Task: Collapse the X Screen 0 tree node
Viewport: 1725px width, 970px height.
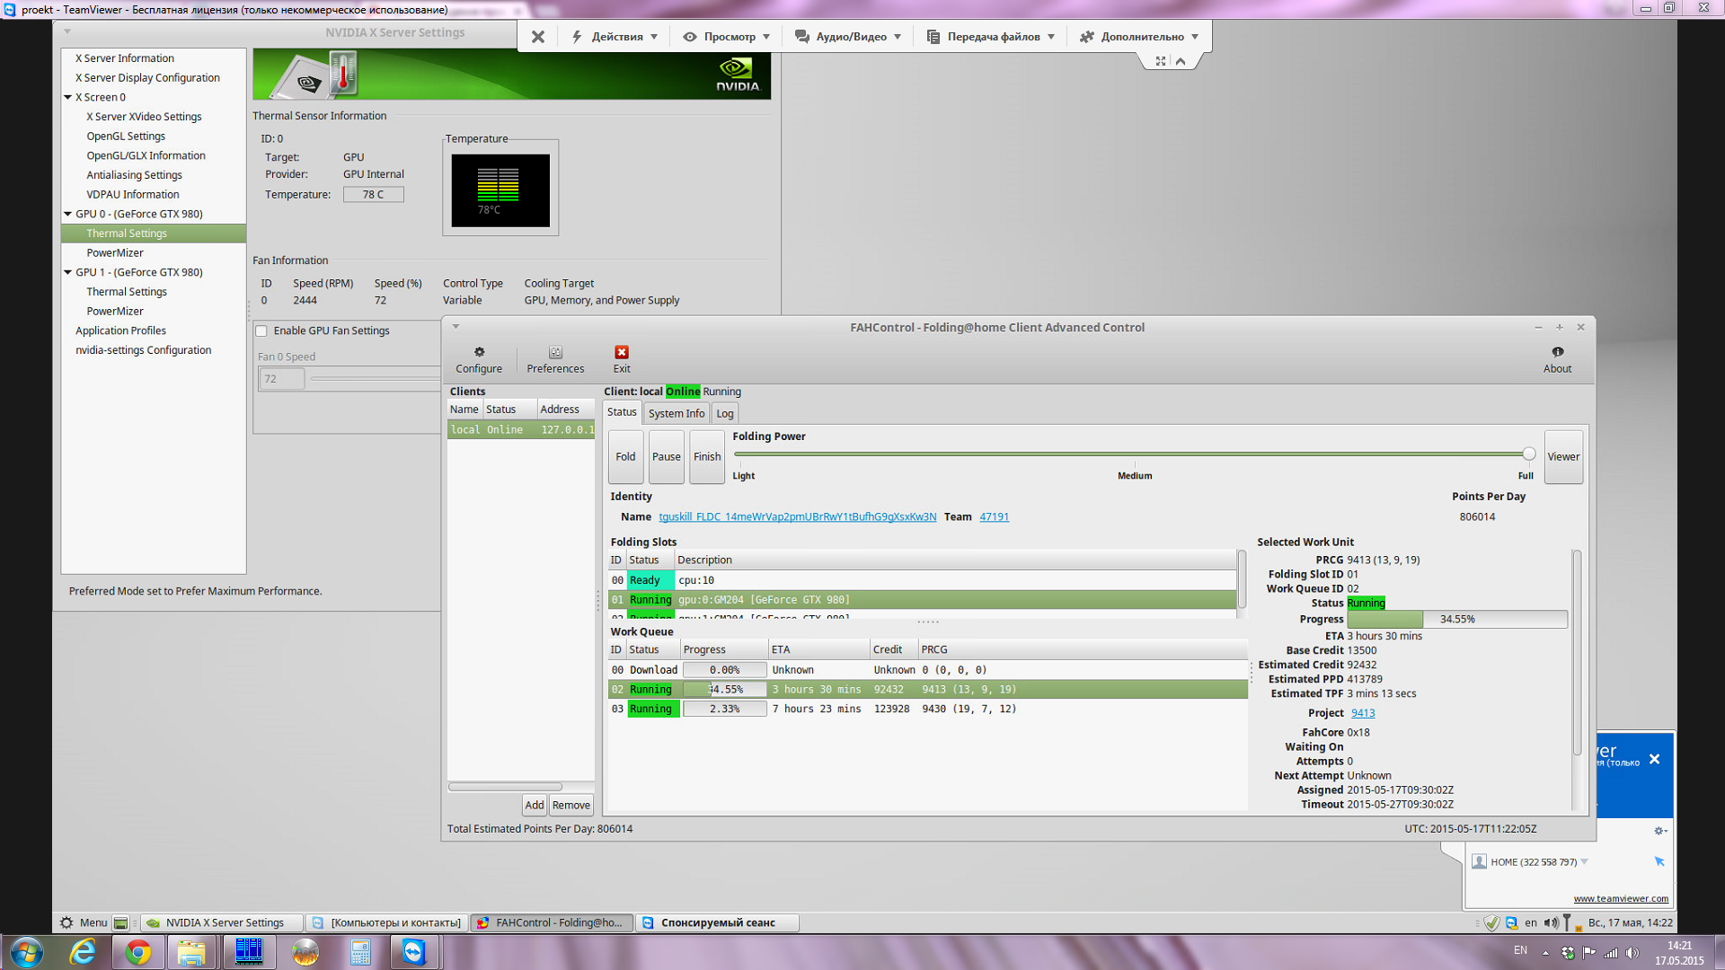Action: point(67,97)
